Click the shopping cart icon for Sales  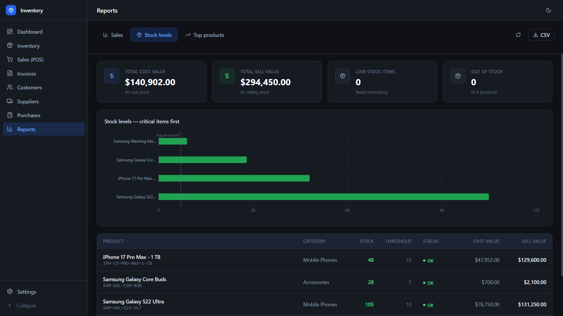pos(10,59)
